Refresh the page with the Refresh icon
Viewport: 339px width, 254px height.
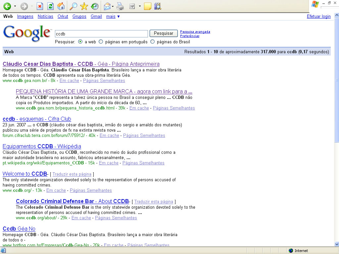click(x=50, y=6)
